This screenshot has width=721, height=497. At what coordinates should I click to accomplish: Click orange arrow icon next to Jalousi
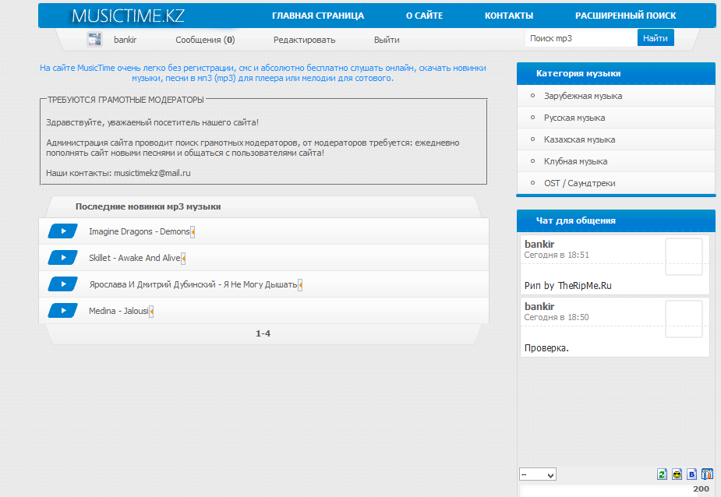151,312
